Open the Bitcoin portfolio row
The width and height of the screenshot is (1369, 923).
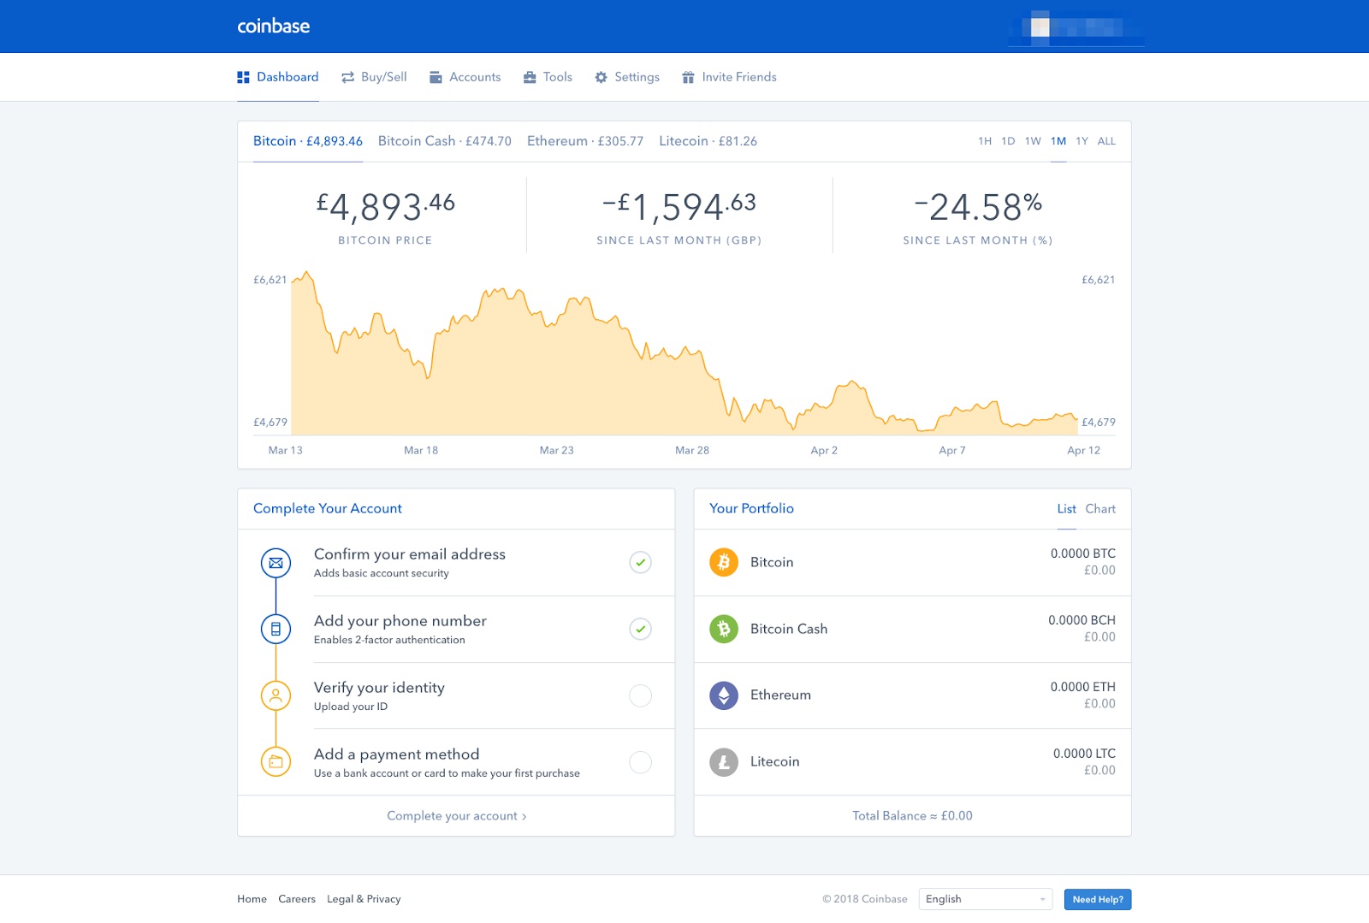click(x=912, y=562)
